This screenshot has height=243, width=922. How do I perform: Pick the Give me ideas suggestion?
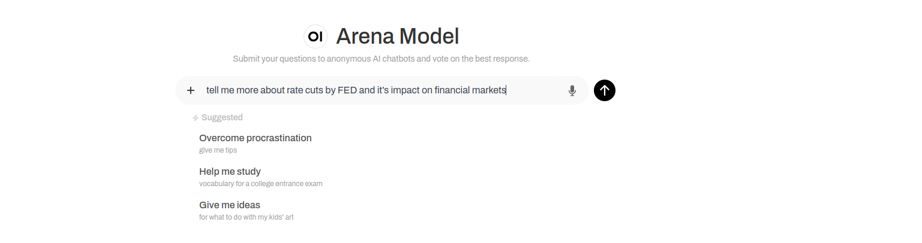coord(229,205)
